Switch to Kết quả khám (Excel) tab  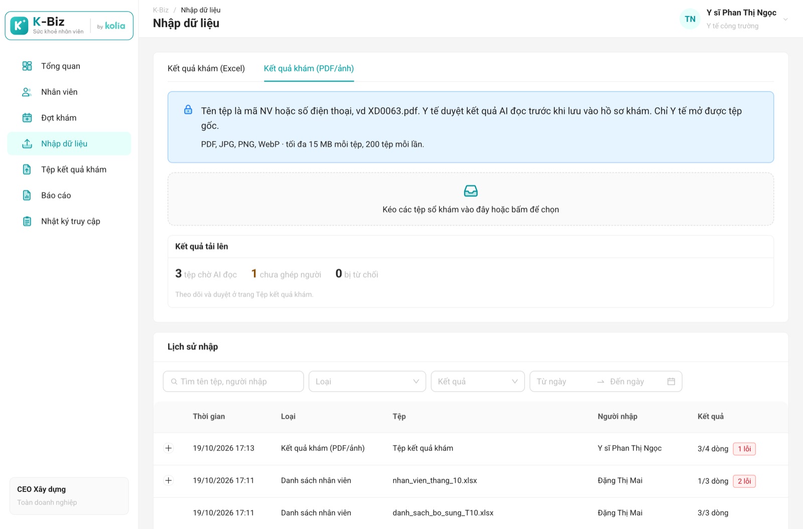(206, 68)
